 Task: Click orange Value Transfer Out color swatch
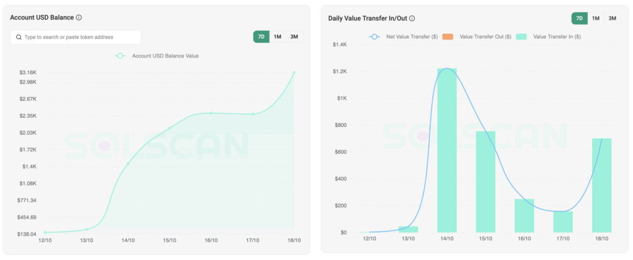coord(448,37)
